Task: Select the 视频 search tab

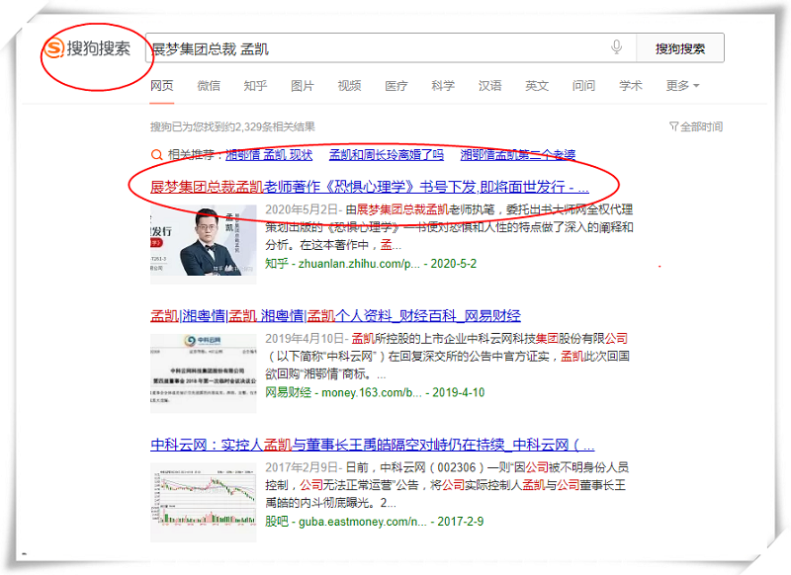Action: (349, 86)
